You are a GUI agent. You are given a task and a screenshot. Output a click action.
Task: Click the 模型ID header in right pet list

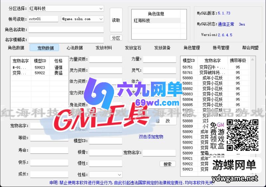[x=189, y=61]
